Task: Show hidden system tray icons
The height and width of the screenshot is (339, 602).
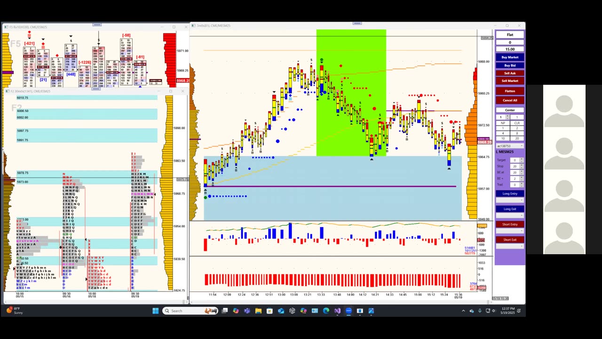Action: click(464, 311)
